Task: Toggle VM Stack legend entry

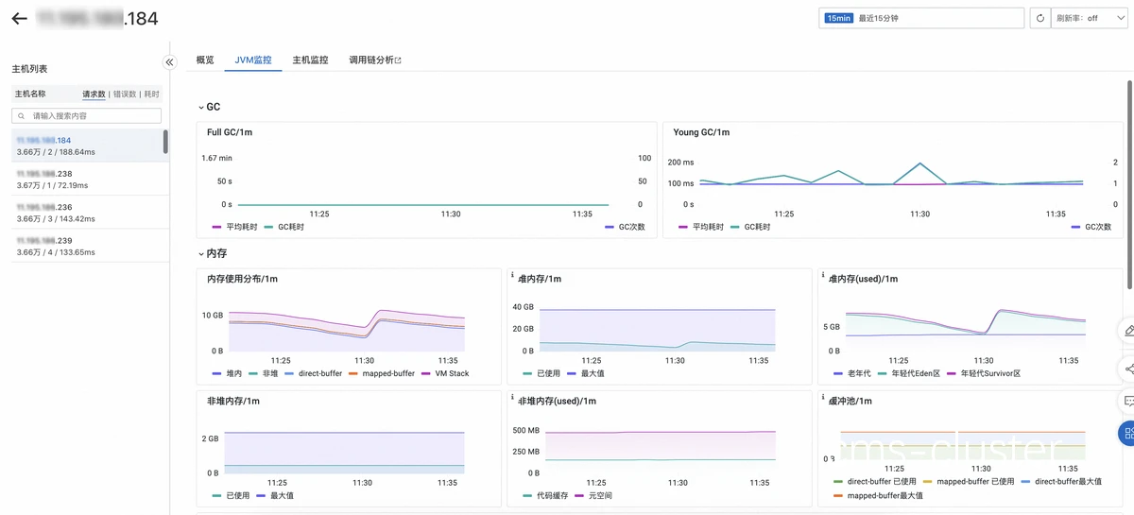Action: point(443,373)
